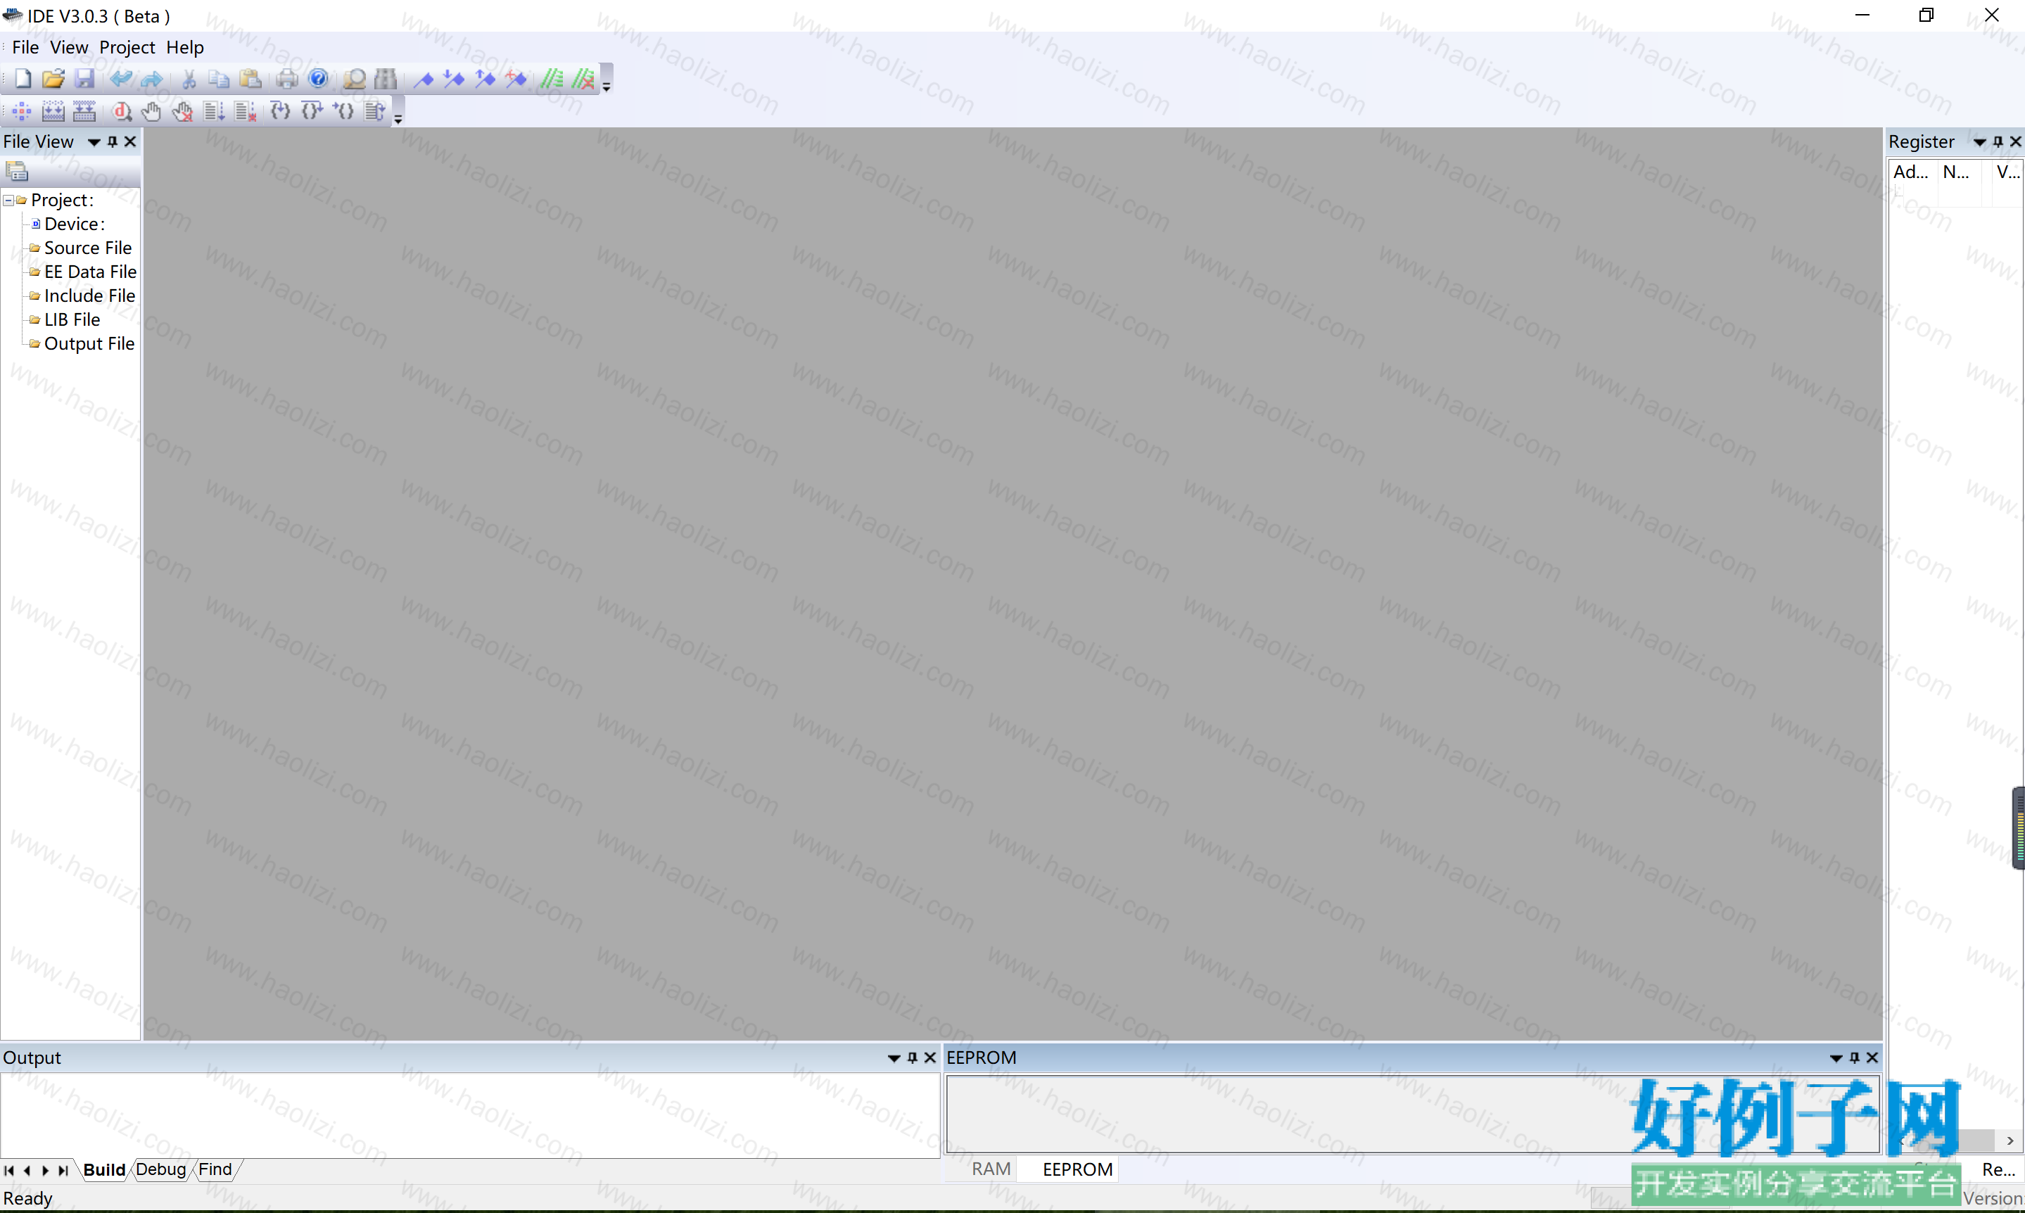Click the download-to-device build icon
The height and width of the screenshot is (1213, 2025).
(53, 110)
